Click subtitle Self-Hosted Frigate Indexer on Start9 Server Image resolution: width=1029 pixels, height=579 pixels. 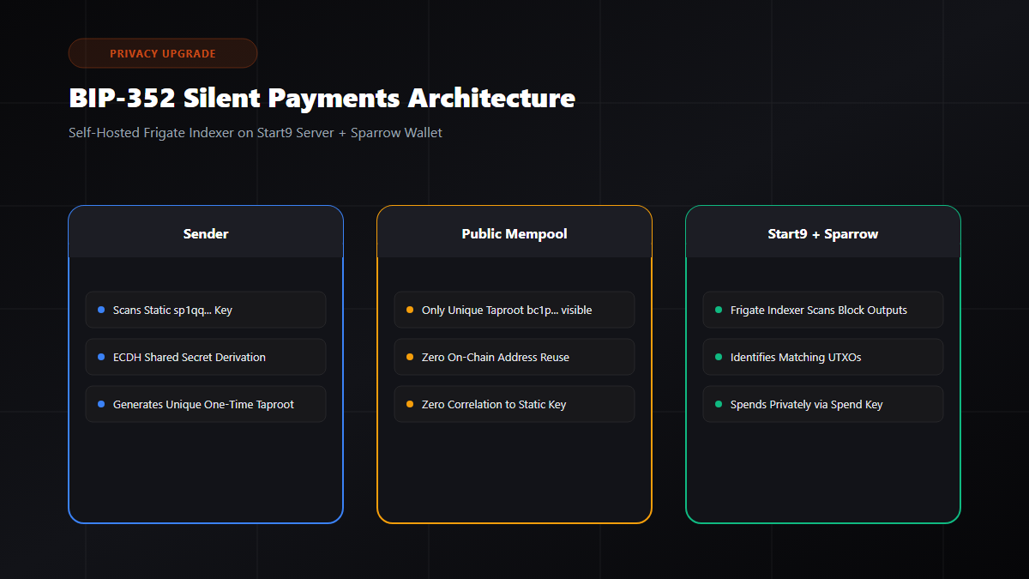[256, 133]
